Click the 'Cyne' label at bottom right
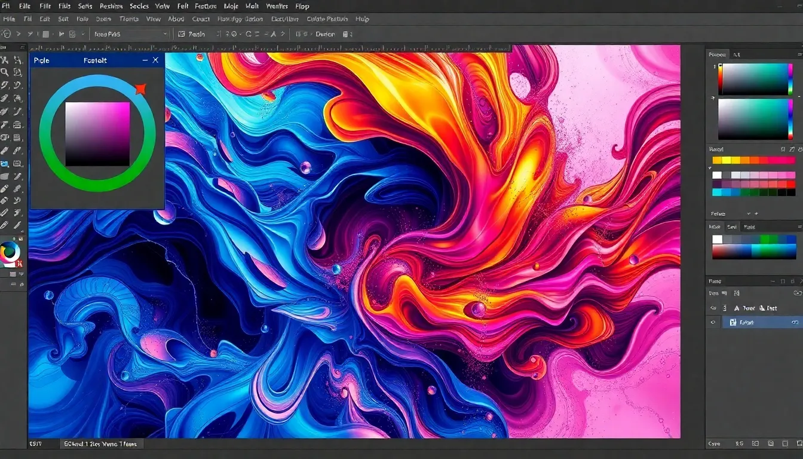The width and height of the screenshot is (803, 459). 715,444
